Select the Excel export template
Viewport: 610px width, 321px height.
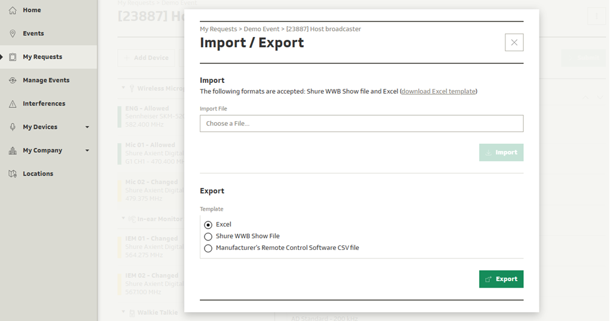point(208,225)
